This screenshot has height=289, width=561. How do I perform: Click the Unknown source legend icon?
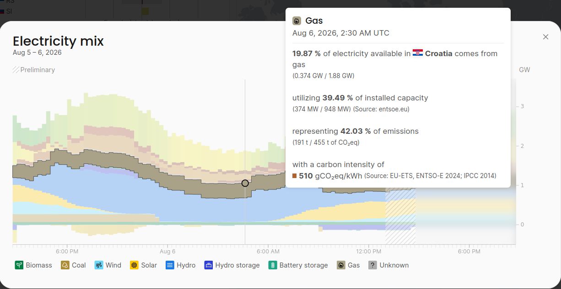(373, 265)
